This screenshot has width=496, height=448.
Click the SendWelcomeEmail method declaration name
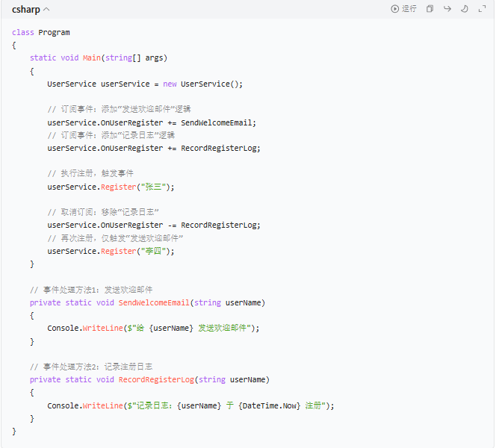pyautogui.click(x=154, y=302)
